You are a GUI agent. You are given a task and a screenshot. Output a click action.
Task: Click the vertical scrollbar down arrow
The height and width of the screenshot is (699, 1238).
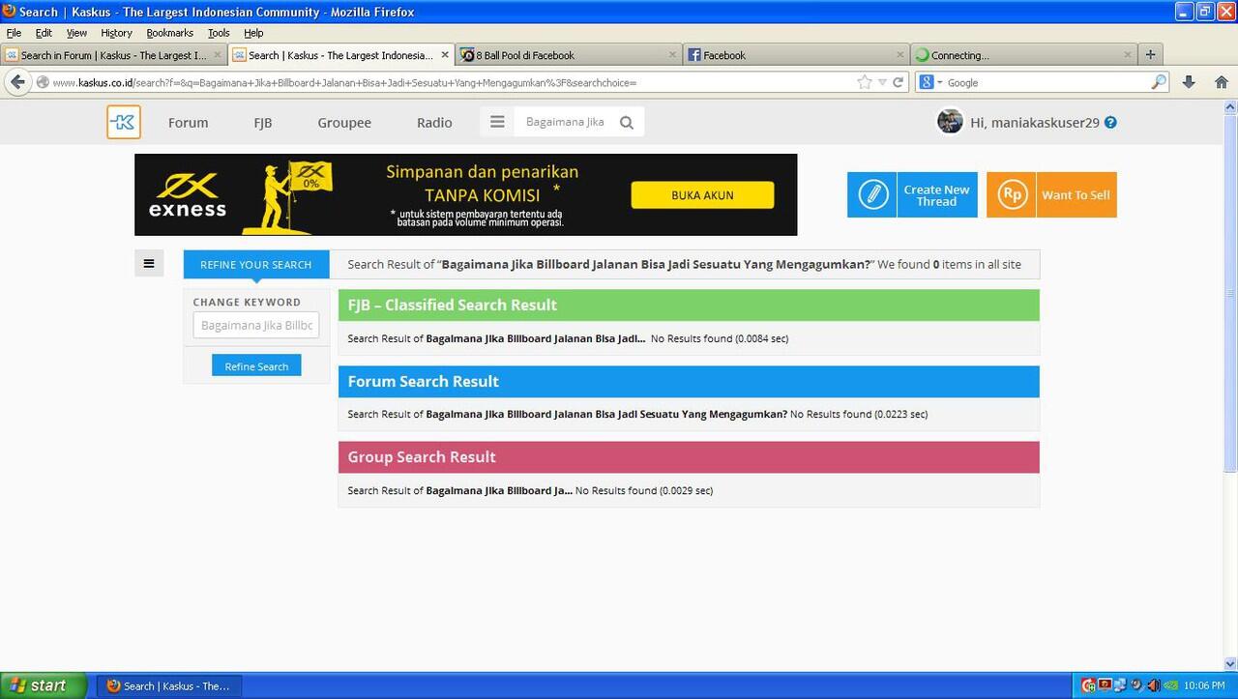tap(1230, 663)
